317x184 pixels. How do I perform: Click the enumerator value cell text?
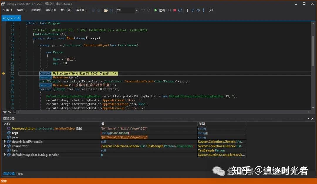click(x=148, y=146)
